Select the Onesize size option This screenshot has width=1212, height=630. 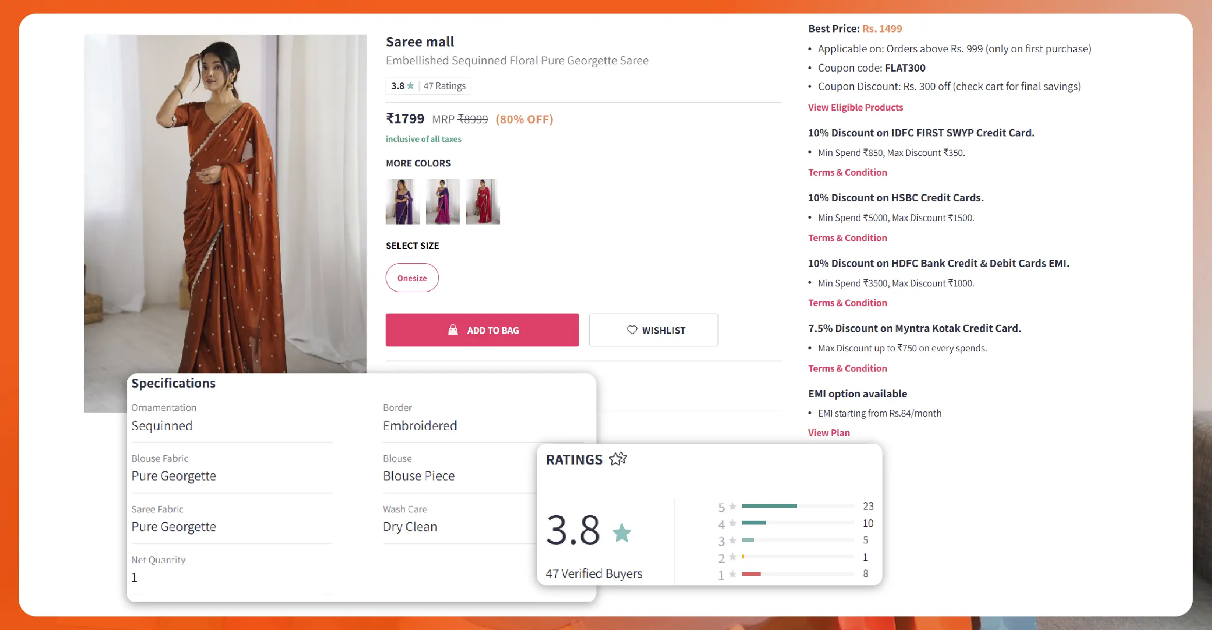(412, 277)
